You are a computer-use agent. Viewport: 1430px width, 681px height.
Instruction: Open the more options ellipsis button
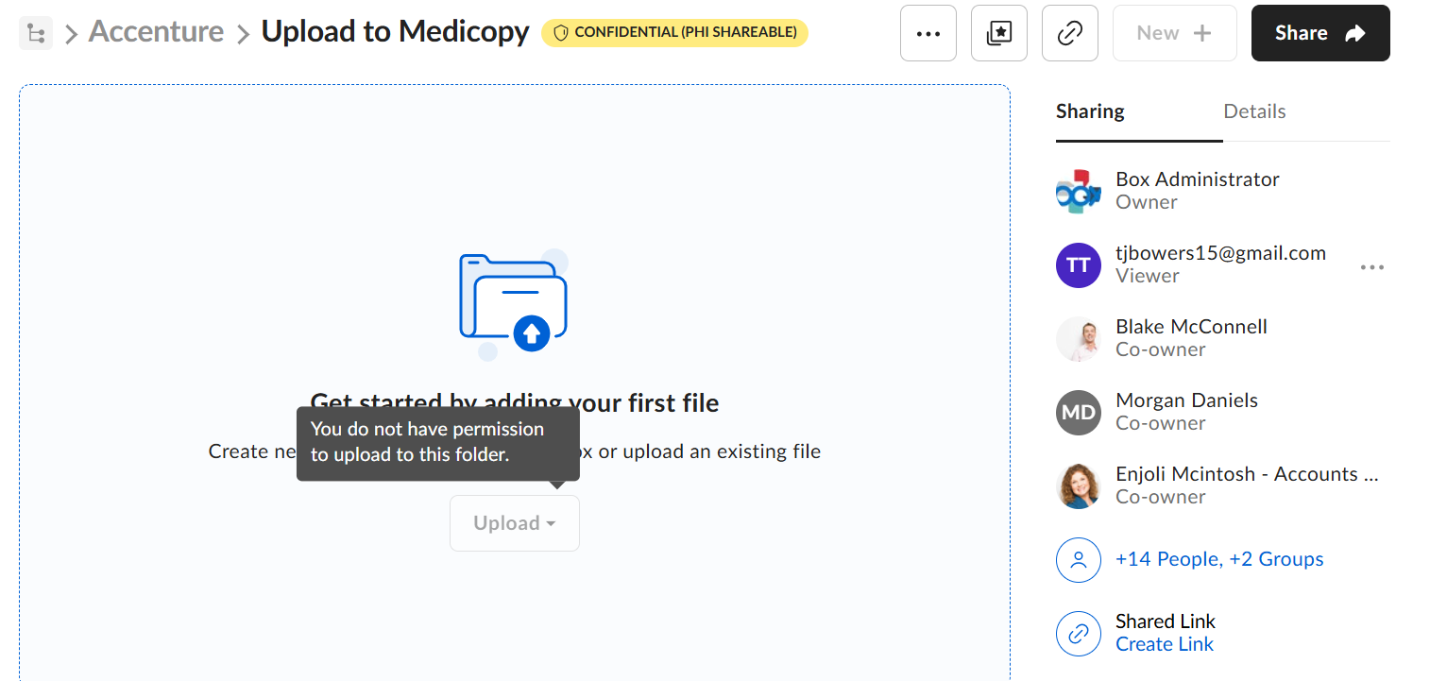(928, 33)
